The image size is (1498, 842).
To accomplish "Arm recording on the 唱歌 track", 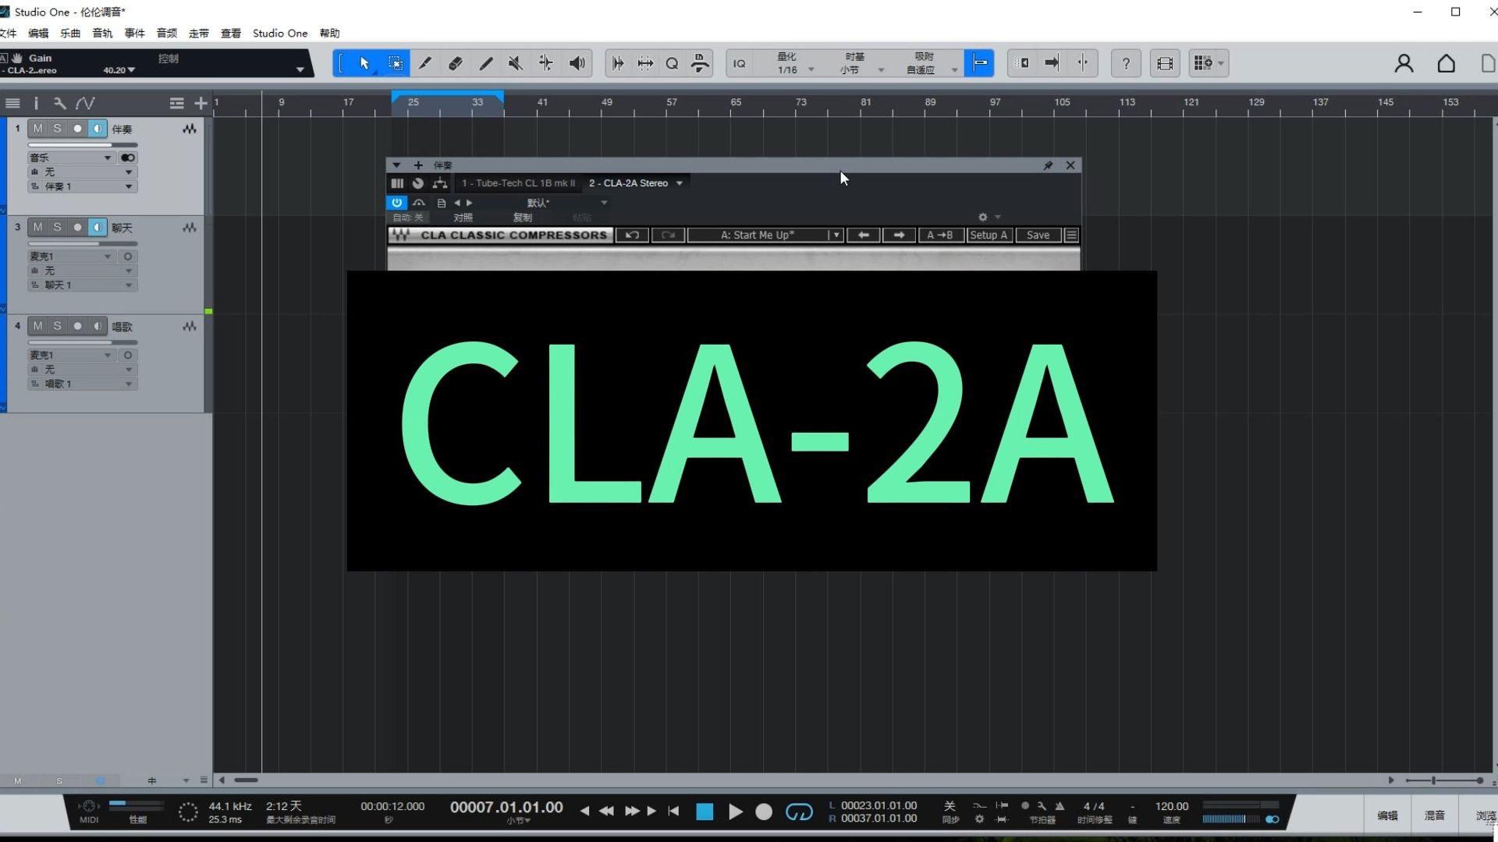I will (x=77, y=327).
